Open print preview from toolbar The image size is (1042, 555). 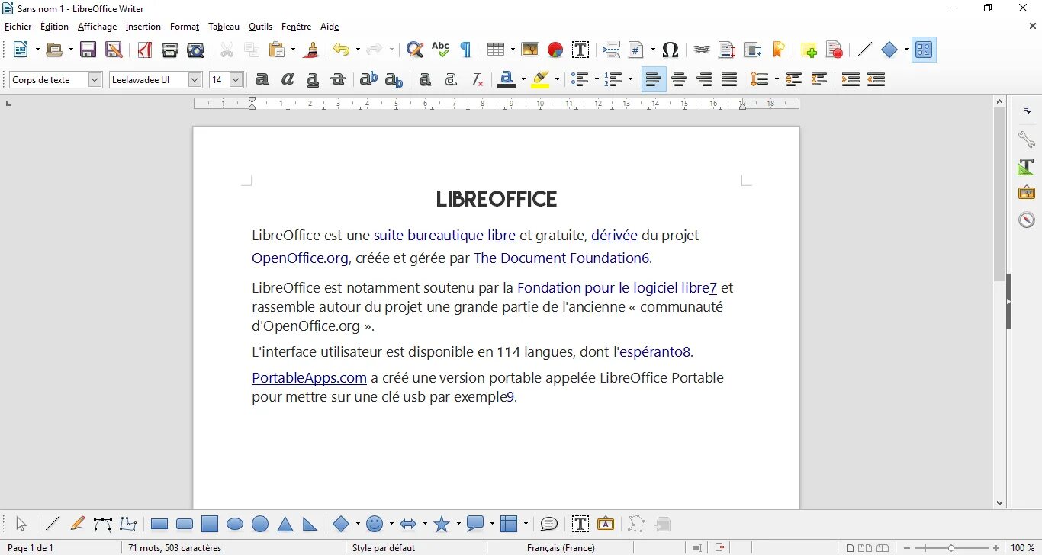(196, 50)
